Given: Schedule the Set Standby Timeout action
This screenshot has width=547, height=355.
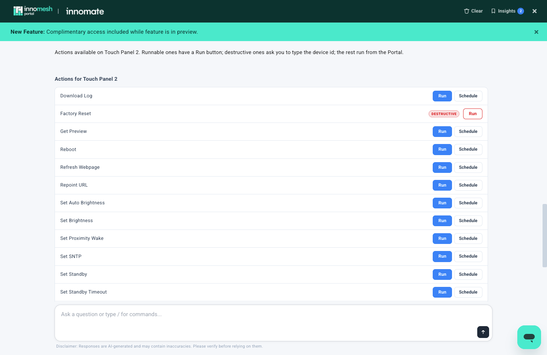Looking at the screenshot, I should 468,292.
